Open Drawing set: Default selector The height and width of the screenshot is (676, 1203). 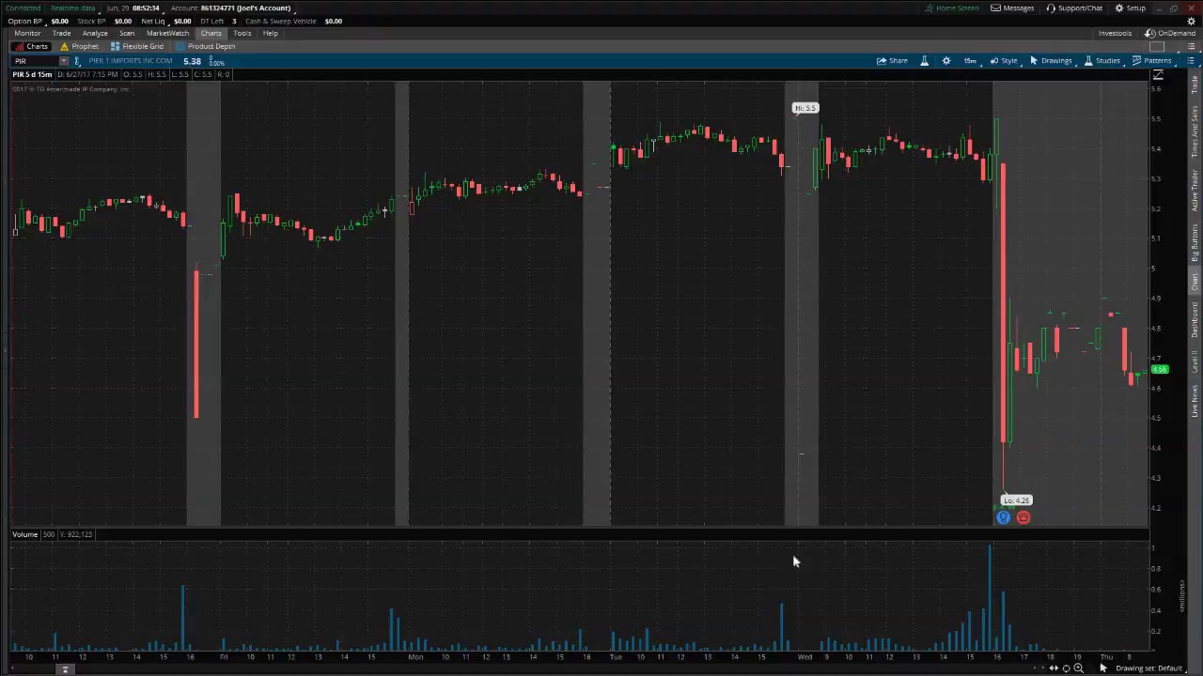[1148, 668]
